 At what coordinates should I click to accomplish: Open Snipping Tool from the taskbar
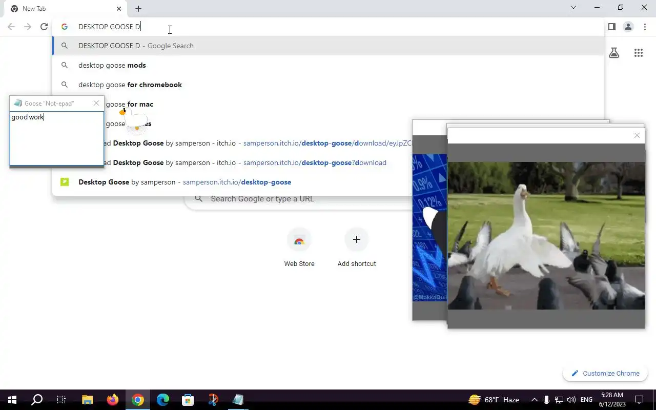tap(213, 400)
